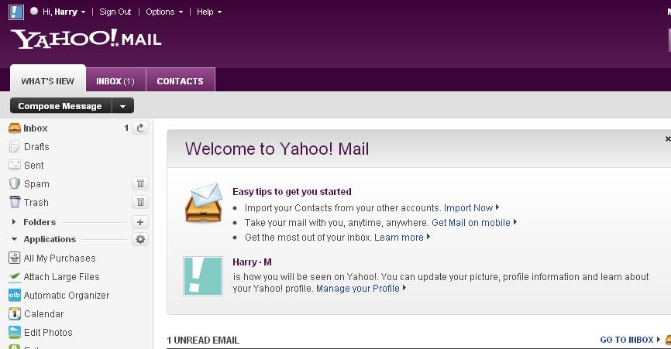The image size is (671, 349).
Task: Open All My Purchases application
Action: tap(59, 258)
